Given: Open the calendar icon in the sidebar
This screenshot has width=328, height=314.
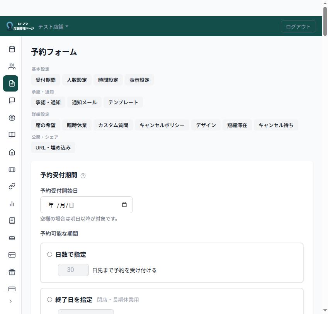Looking at the screenshot, I should (12, 49).
